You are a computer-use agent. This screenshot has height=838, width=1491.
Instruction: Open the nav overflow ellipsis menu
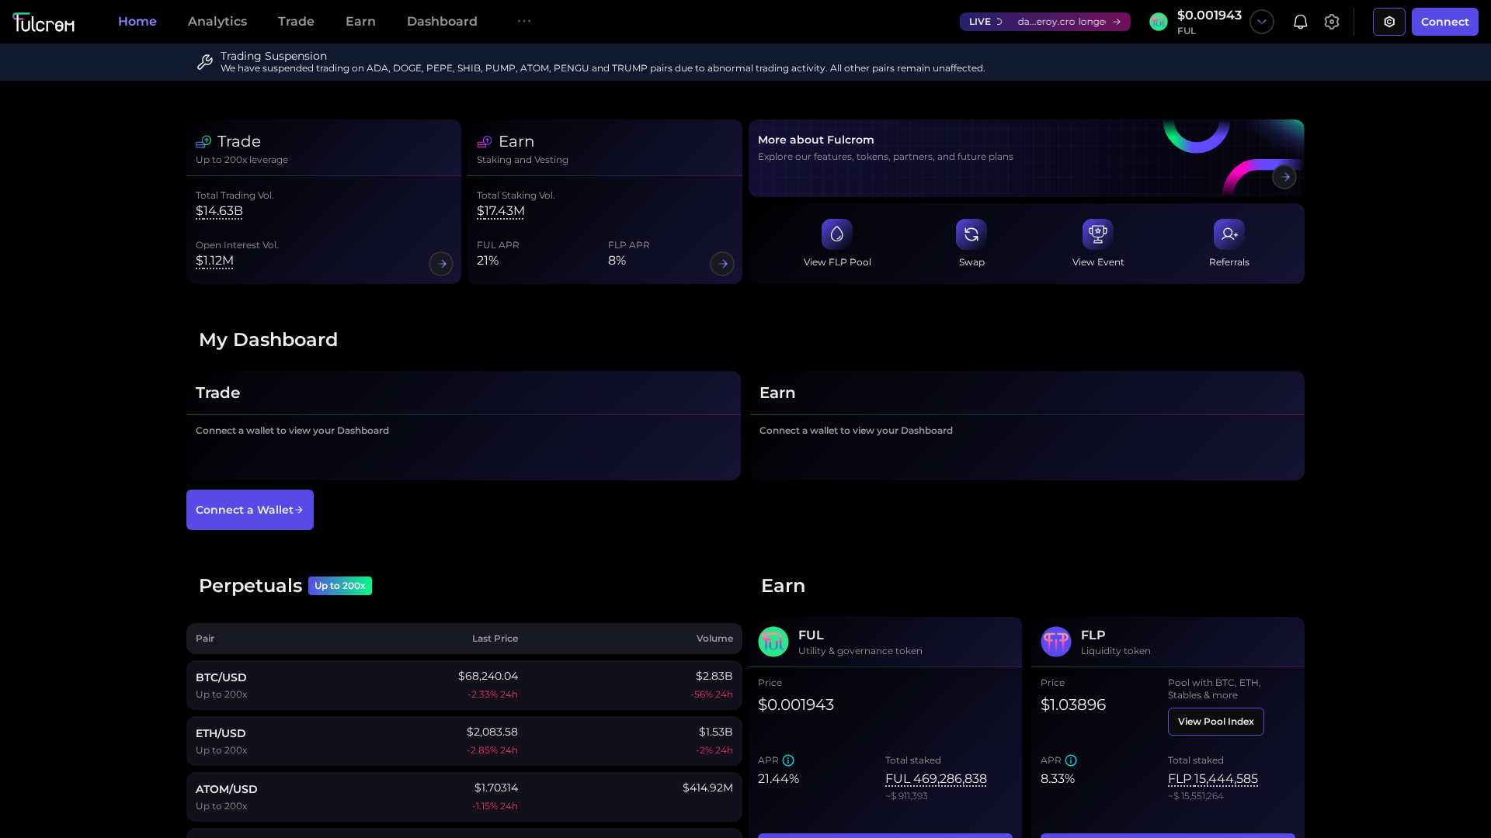[x=524, y=21]
